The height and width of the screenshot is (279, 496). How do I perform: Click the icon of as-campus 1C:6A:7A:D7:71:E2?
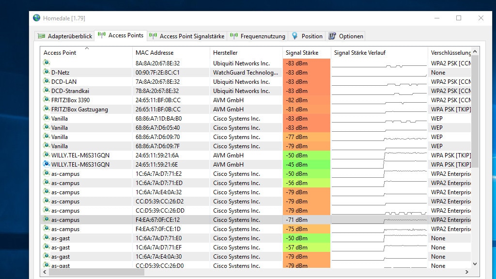pyautogui.click(x=46, y=173)
